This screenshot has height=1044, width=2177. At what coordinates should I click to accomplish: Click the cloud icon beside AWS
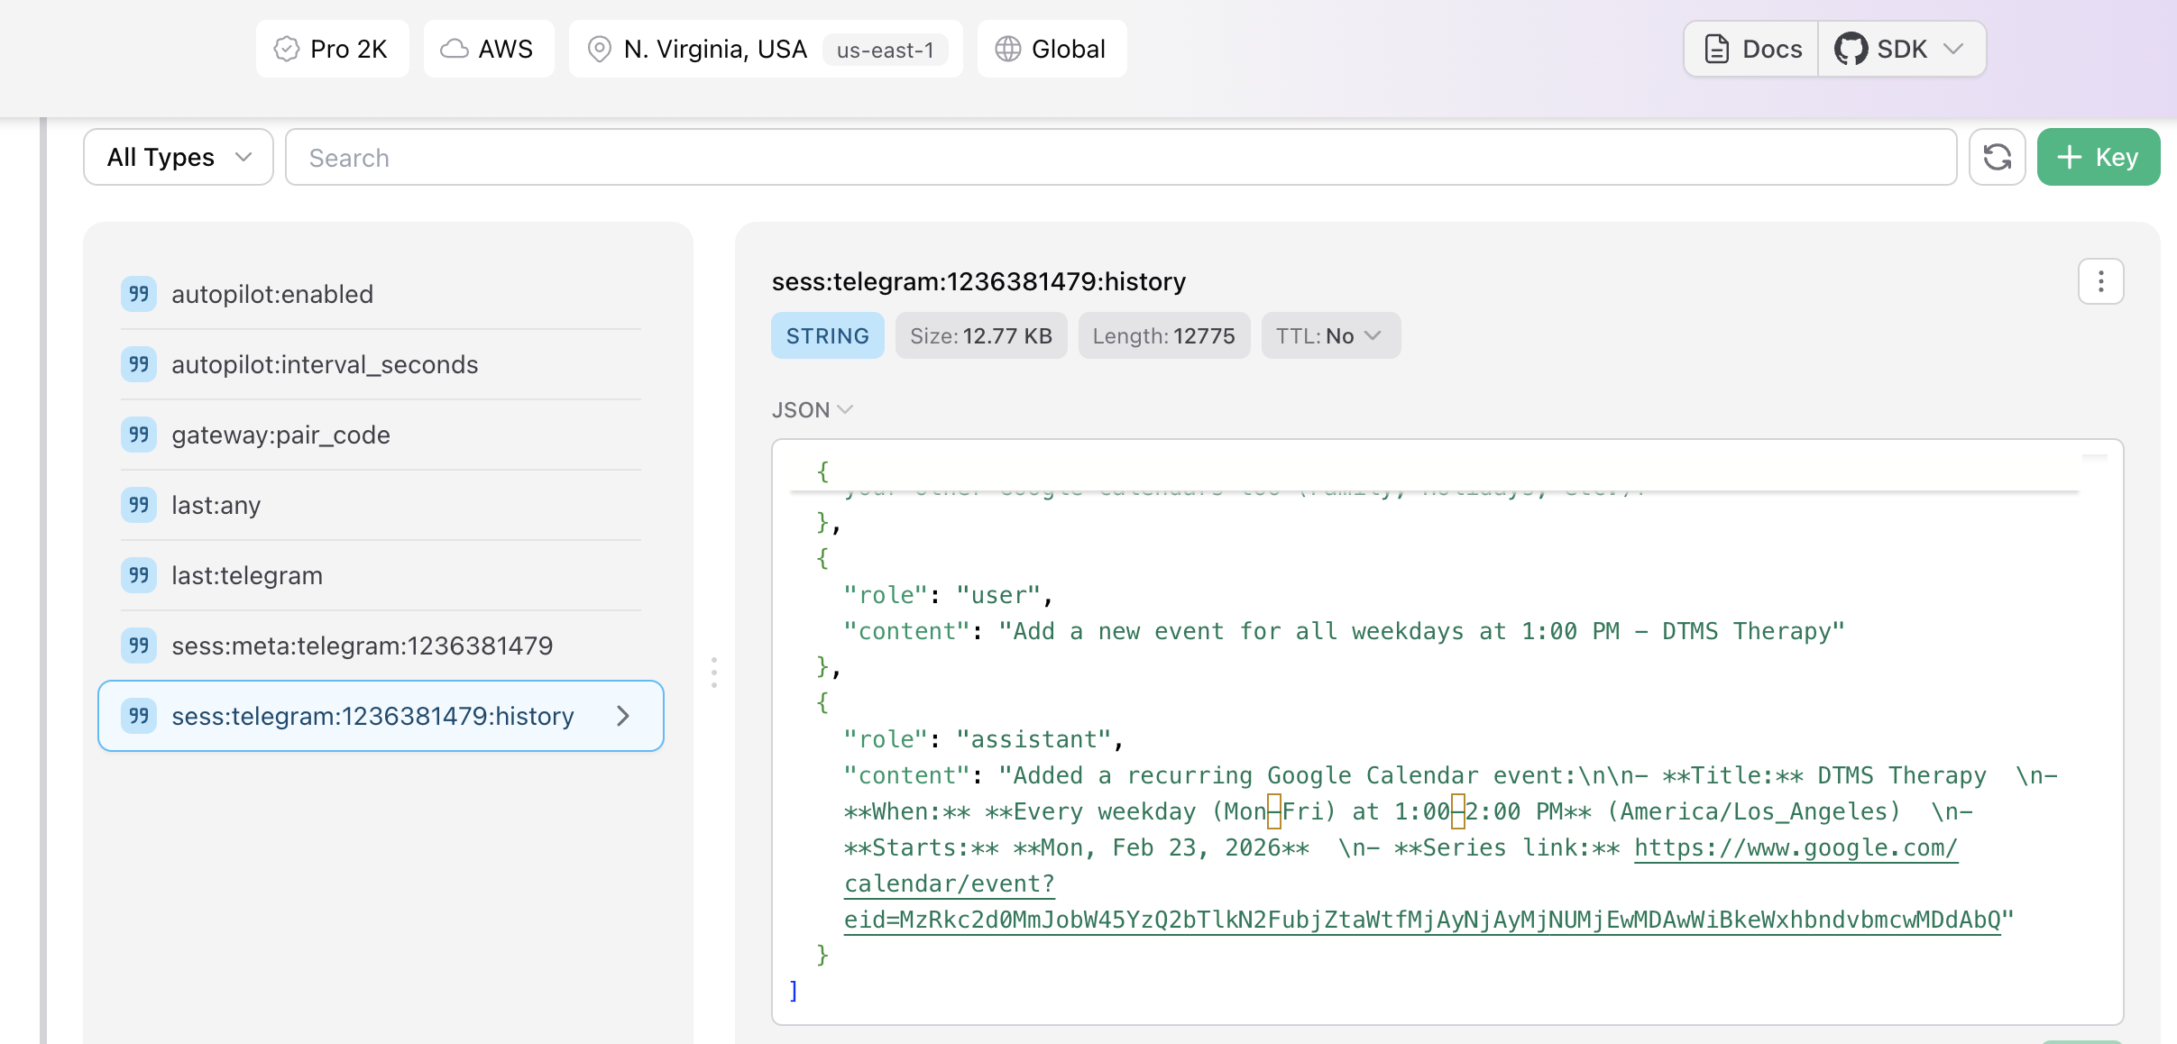(454, 49)
